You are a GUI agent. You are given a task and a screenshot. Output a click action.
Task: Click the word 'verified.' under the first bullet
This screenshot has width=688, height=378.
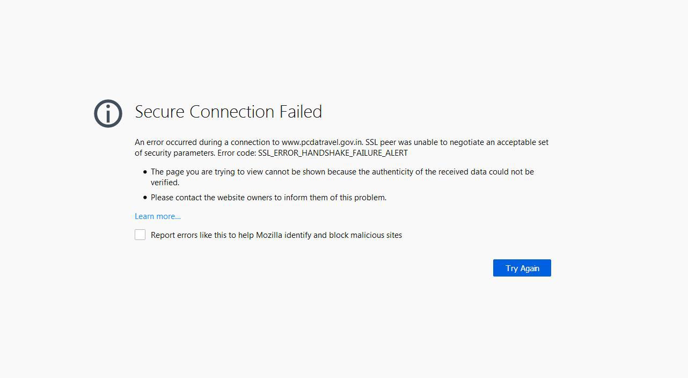pos(165,183)
